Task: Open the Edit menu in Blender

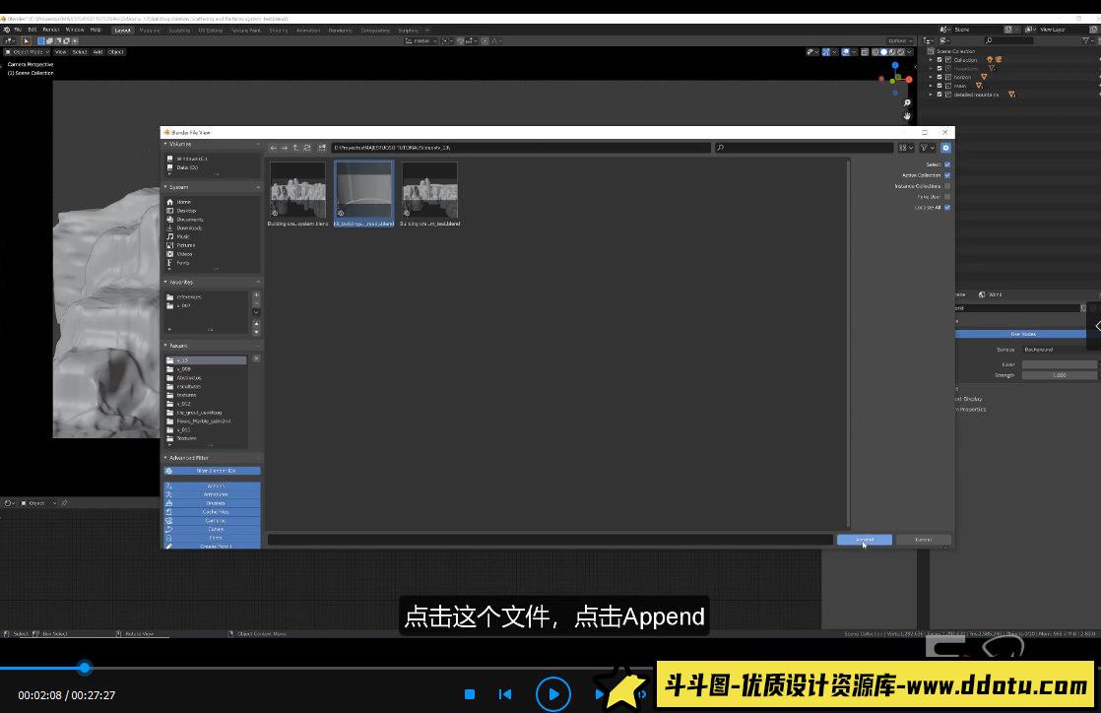Action: 32,31
